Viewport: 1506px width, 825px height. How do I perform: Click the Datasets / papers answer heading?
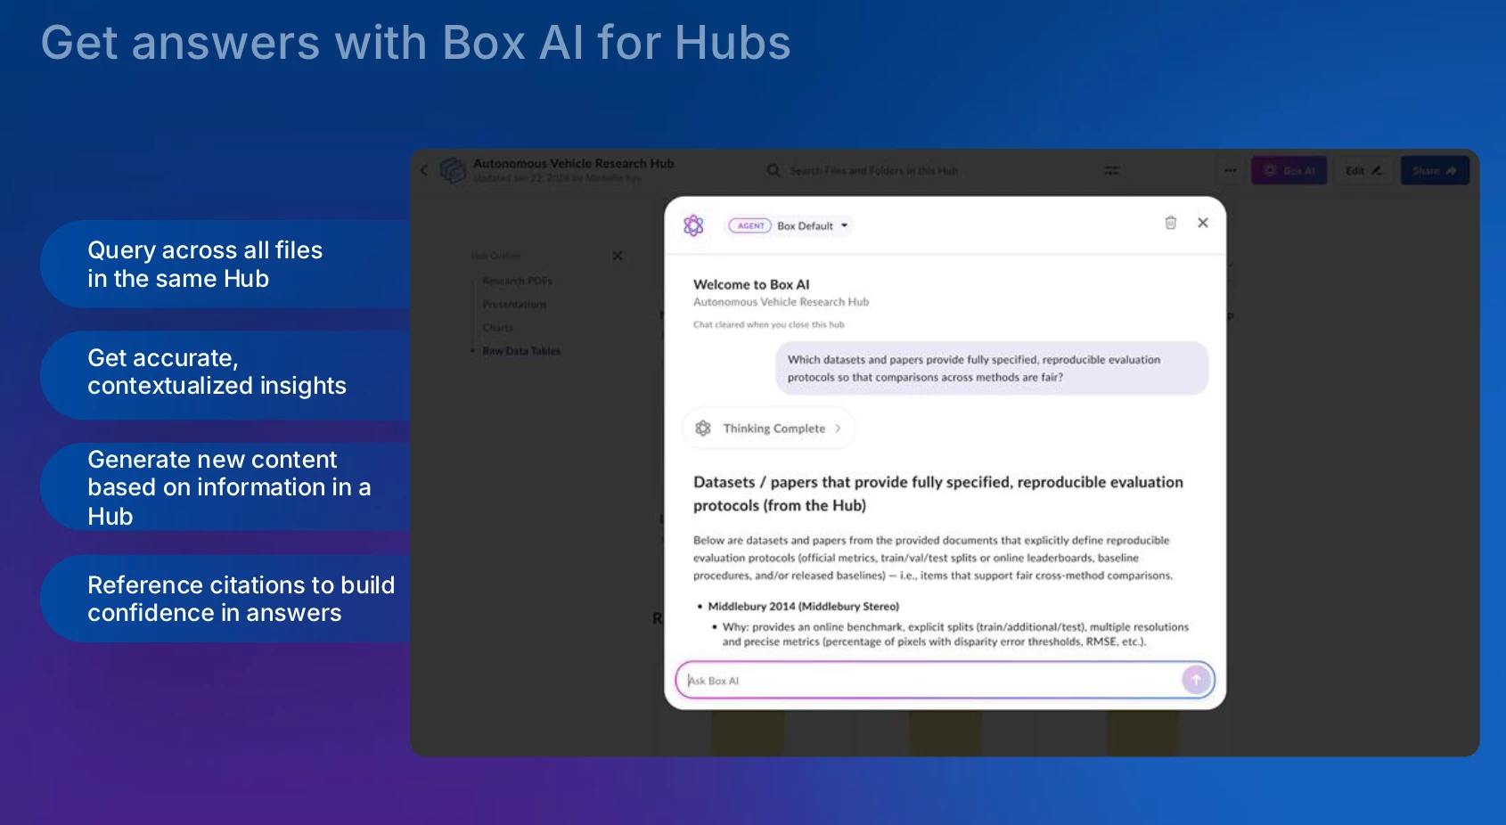pos(937,494)
